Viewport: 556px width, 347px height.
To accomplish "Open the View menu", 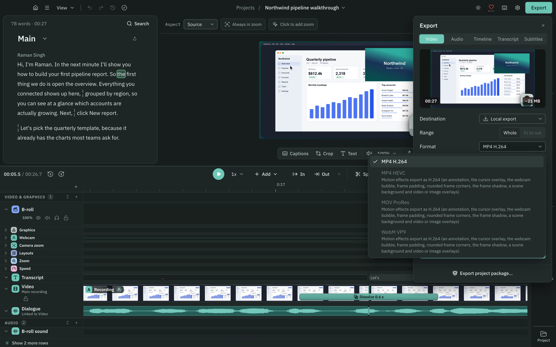I will point(65,8).
